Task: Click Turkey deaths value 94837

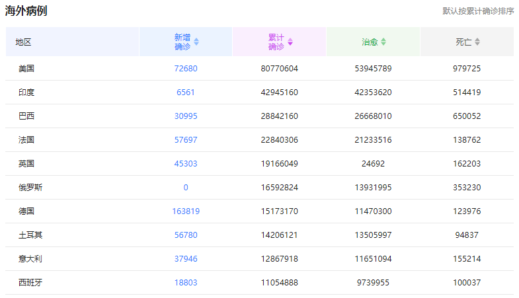Action: click(467, 235)
